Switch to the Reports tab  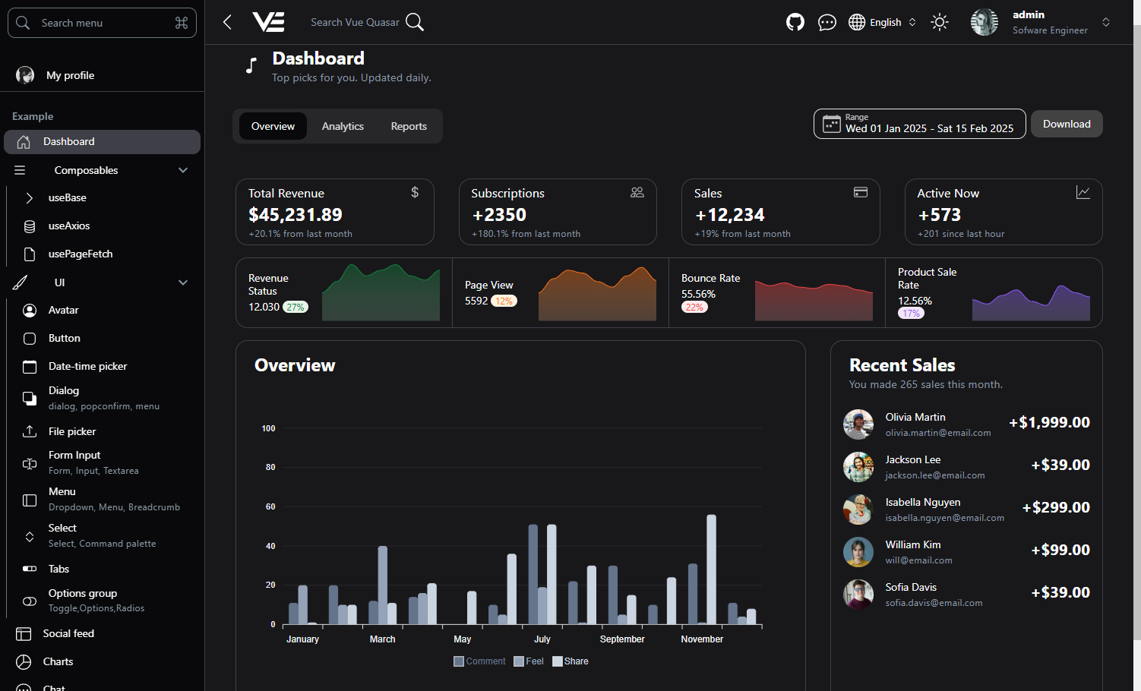[x=408, y=126]
